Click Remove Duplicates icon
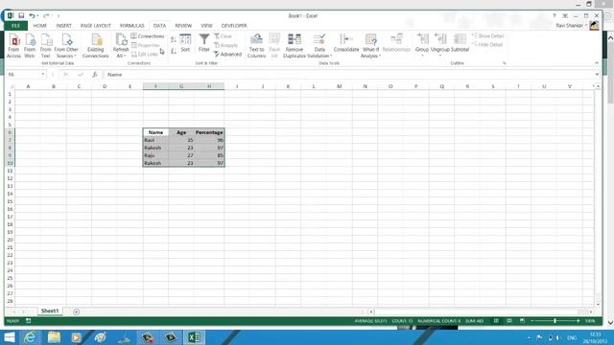This screenshot has width=614, height=345. pos(295,46)
